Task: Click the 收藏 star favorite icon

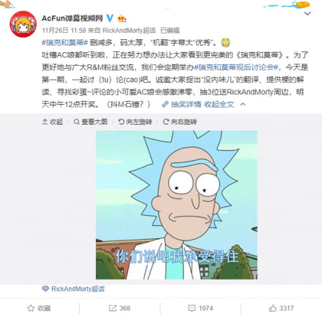Action: tap(31, 308)
